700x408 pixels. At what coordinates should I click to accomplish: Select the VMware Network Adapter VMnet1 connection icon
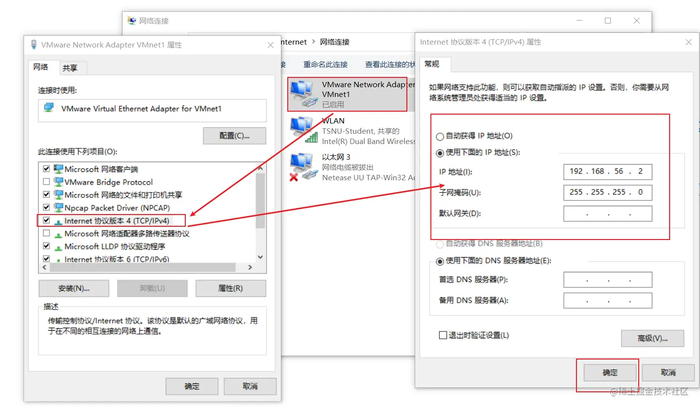(x=302, y=94)
